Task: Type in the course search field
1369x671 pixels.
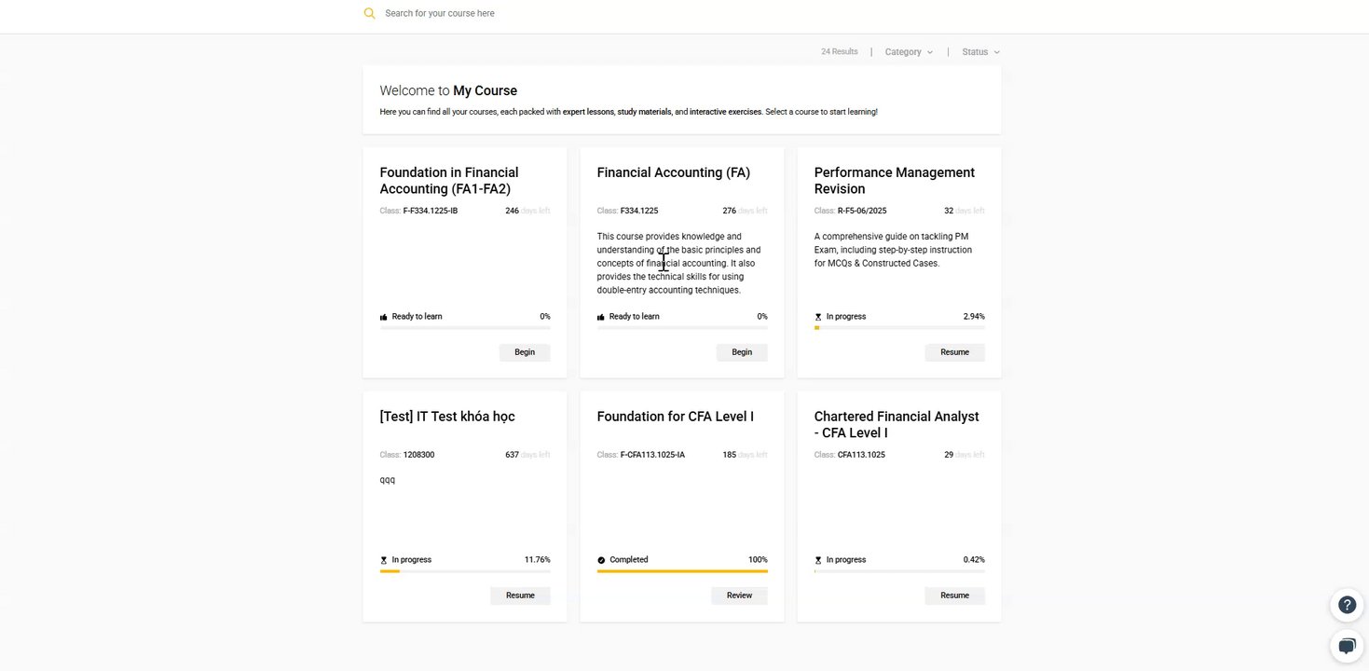Action: tap(559, 13)
